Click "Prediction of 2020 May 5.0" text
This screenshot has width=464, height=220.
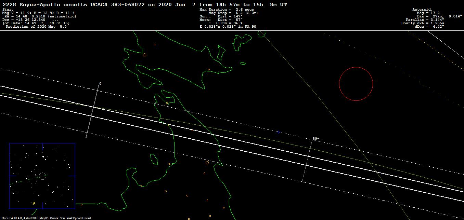point(36,26)
